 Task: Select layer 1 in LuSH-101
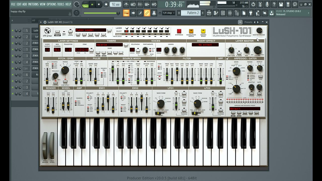(x=126, y=31)
